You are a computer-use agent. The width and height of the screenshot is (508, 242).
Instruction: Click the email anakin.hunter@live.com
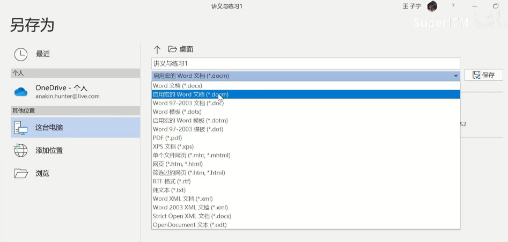(68, 97)
